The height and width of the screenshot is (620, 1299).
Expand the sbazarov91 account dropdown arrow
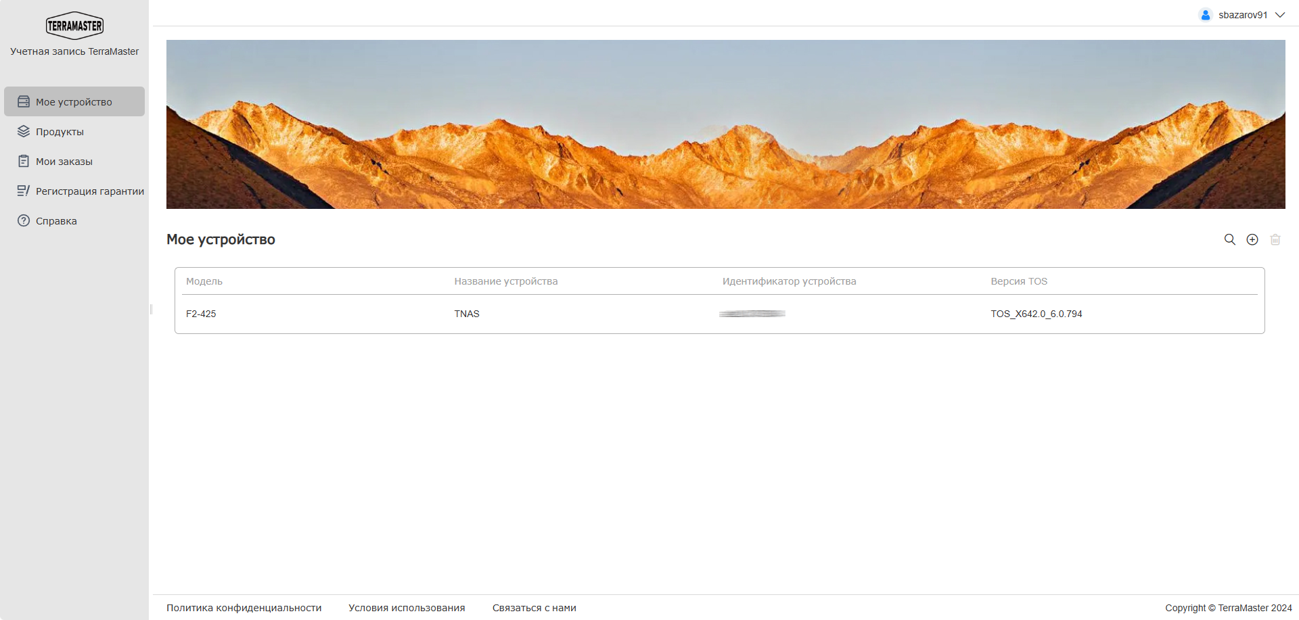click(x=1280, y=15)
